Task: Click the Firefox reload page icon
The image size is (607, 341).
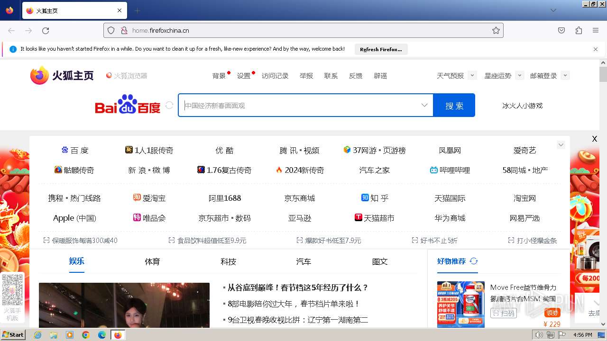Action: pos(46,30)
